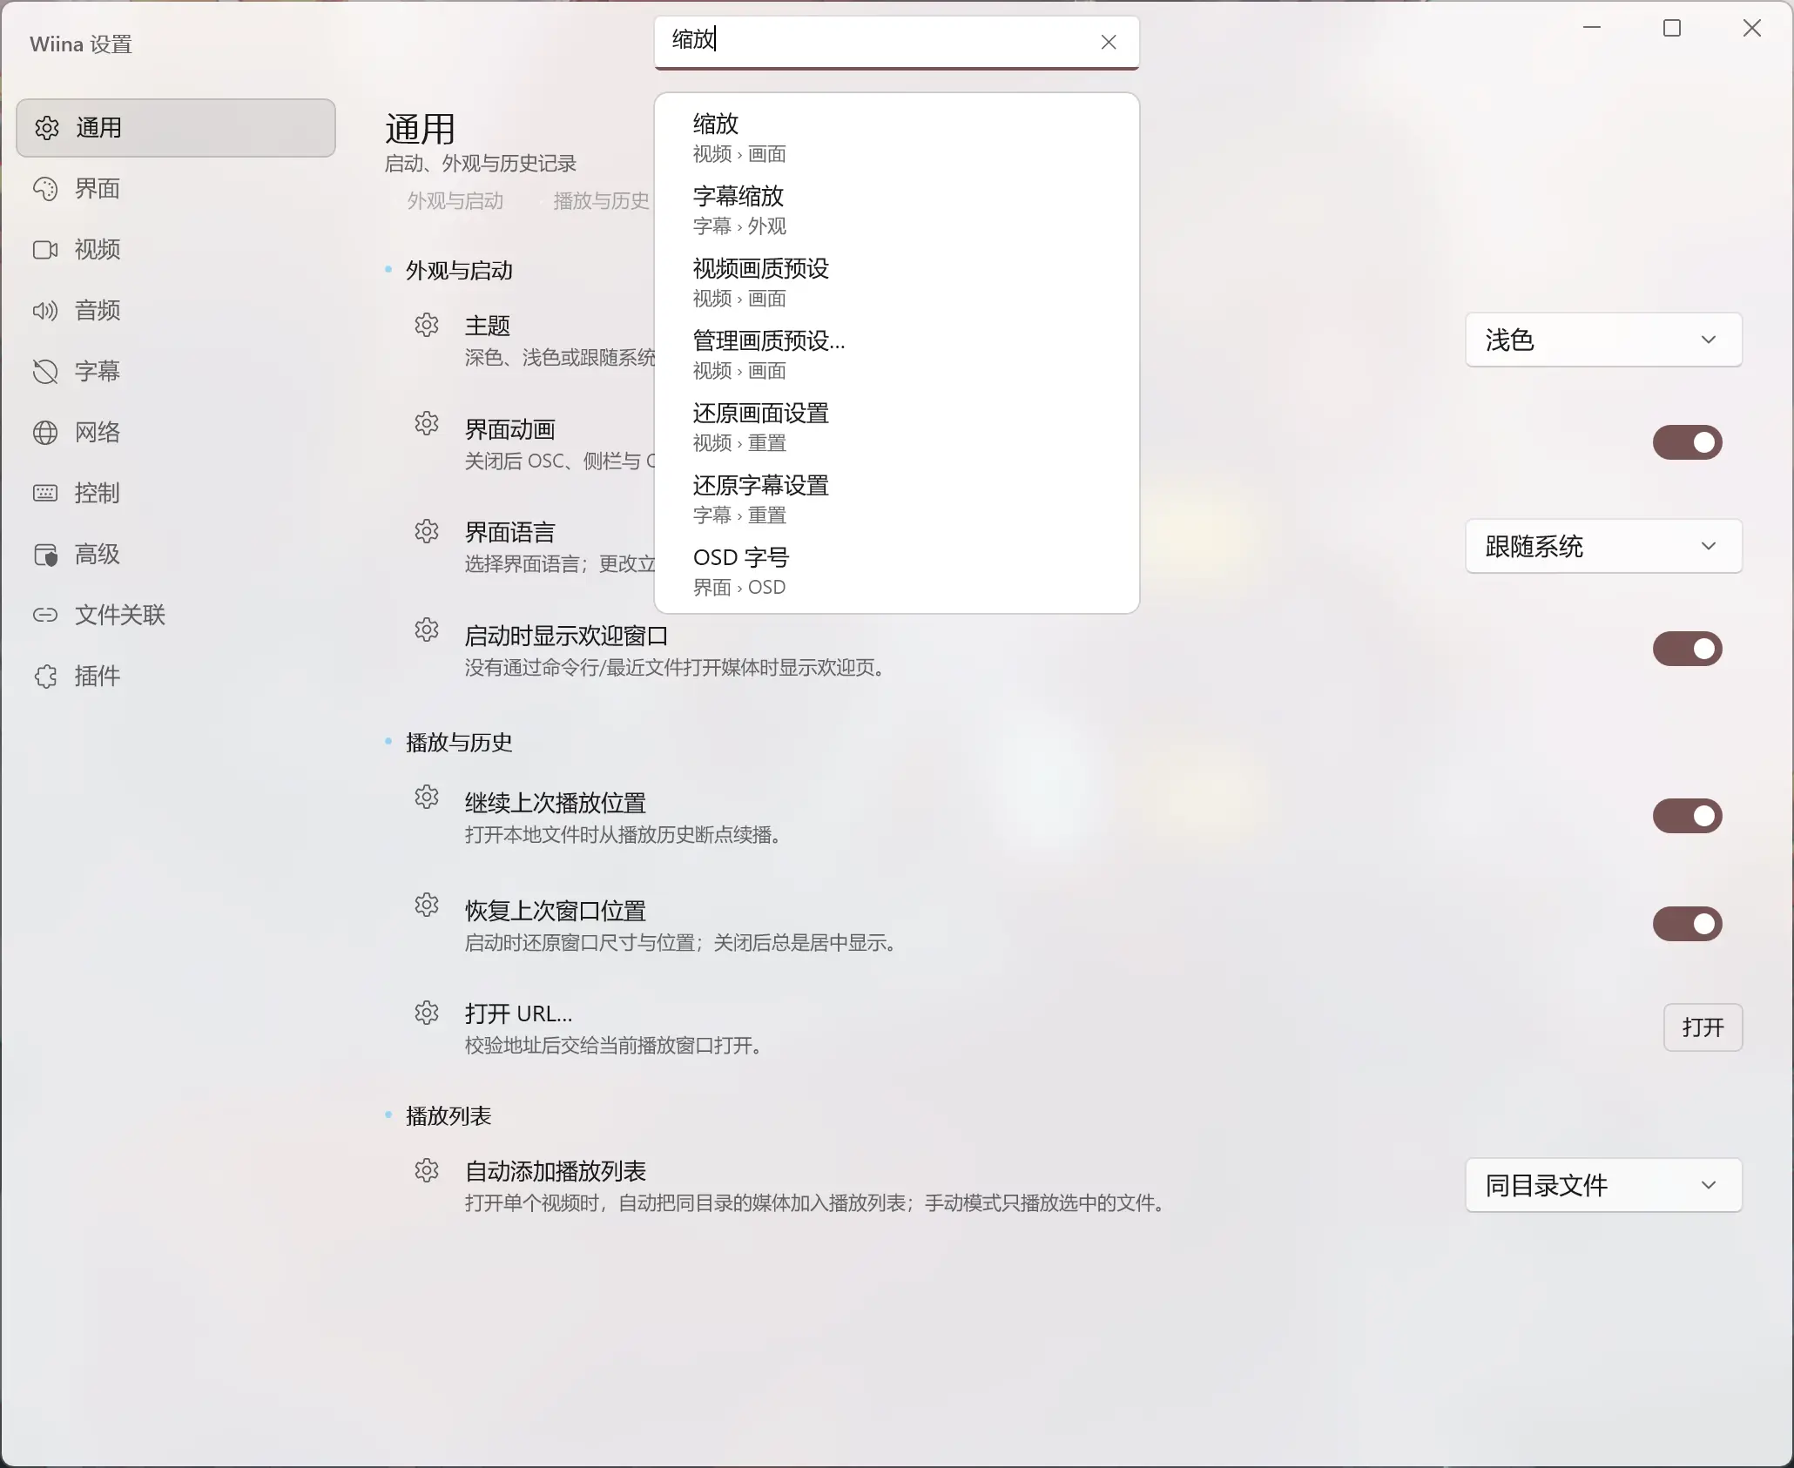The width and height of the screenshot is (1794, 1468).
Task: Clear the search box with the X
Action: (x=1109, y=42)
